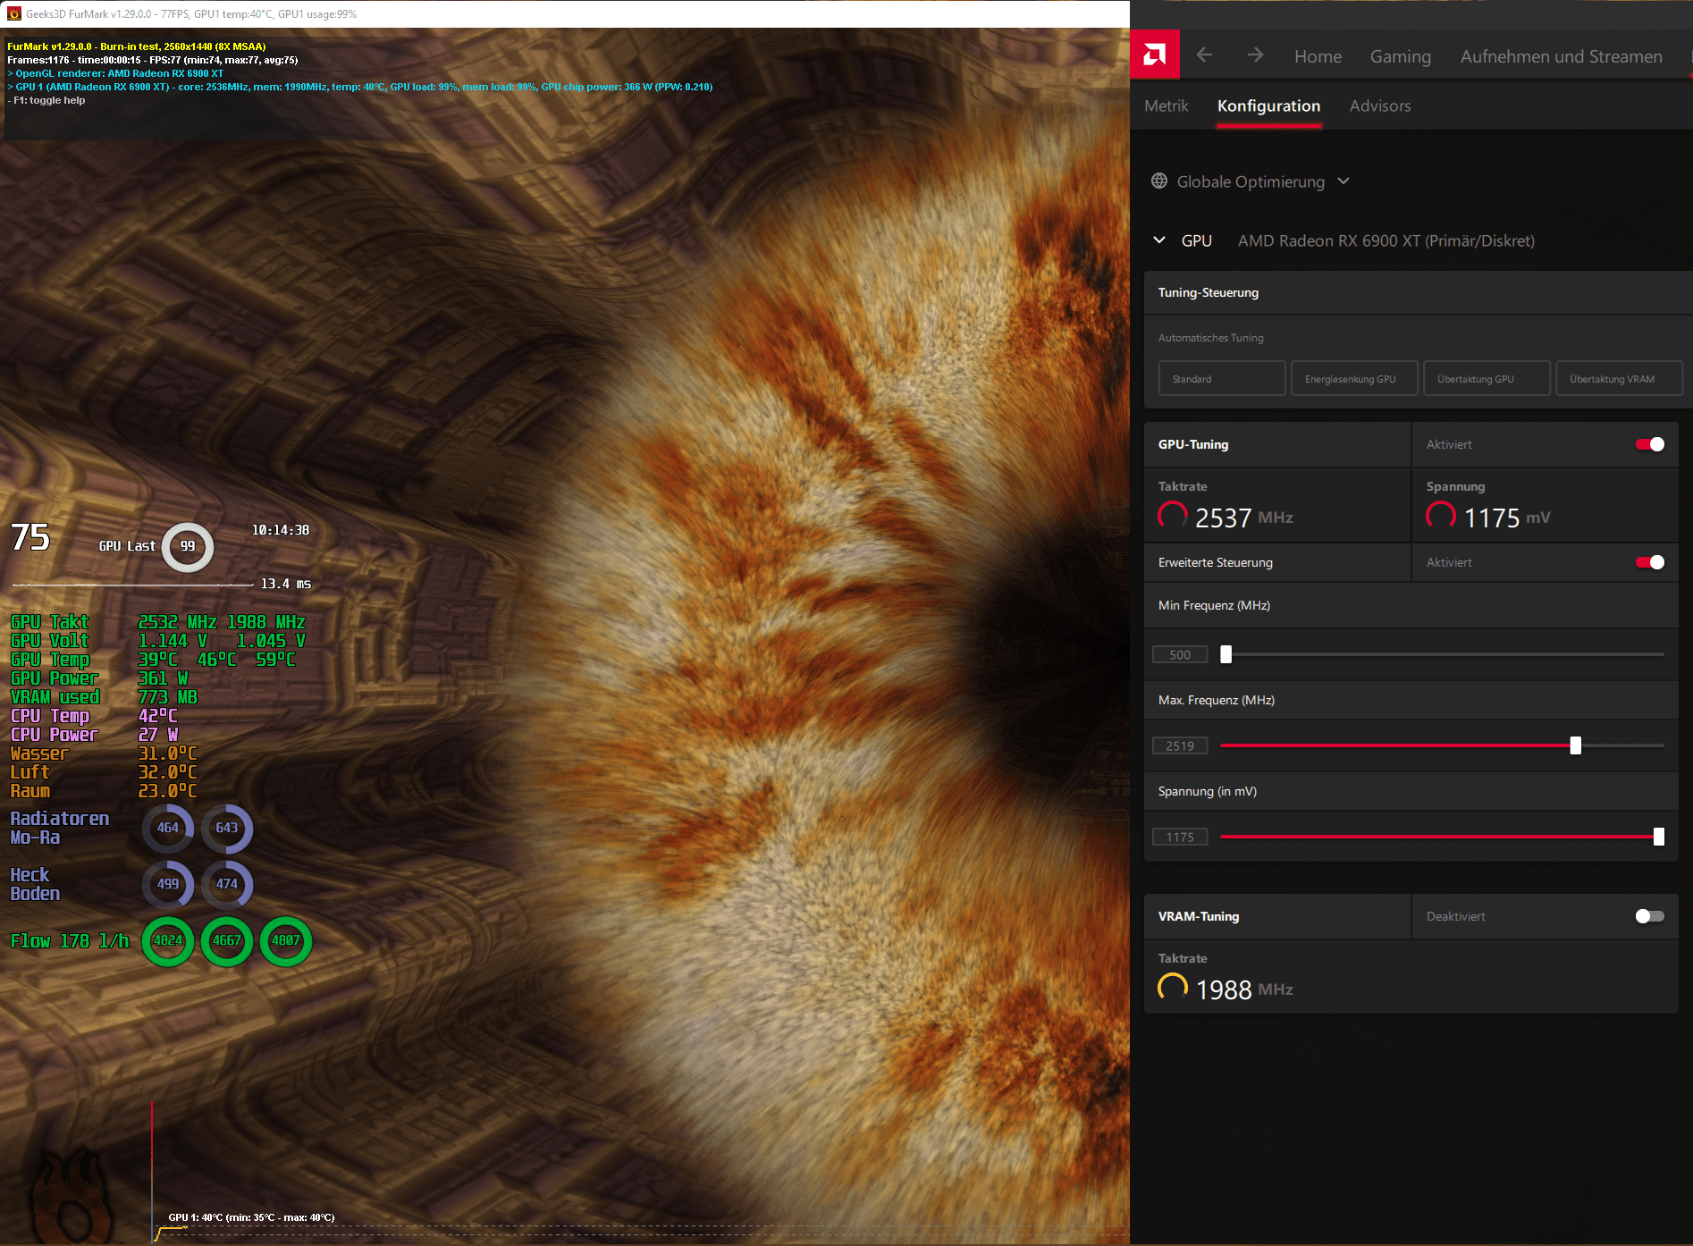Click AMD Radeon RX 6900 XT label
Viewport: 1693px width, 1246px height.
[x=1386, y=240]
